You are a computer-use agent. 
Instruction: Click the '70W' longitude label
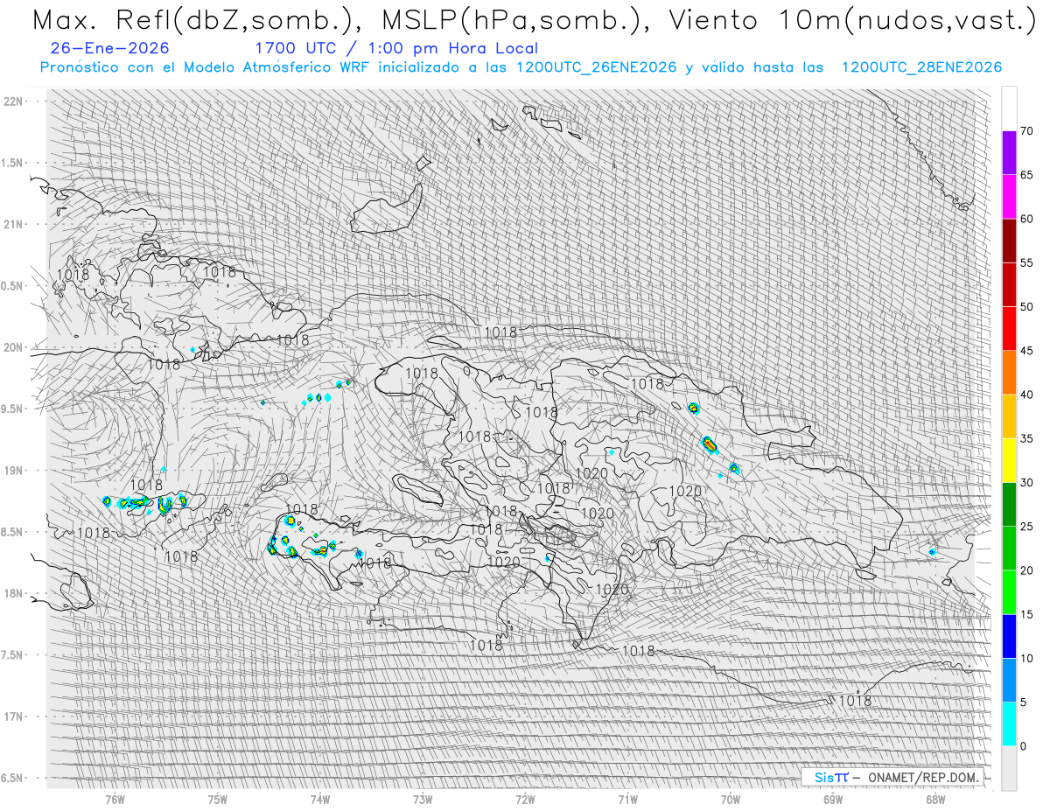click(731, 799)
